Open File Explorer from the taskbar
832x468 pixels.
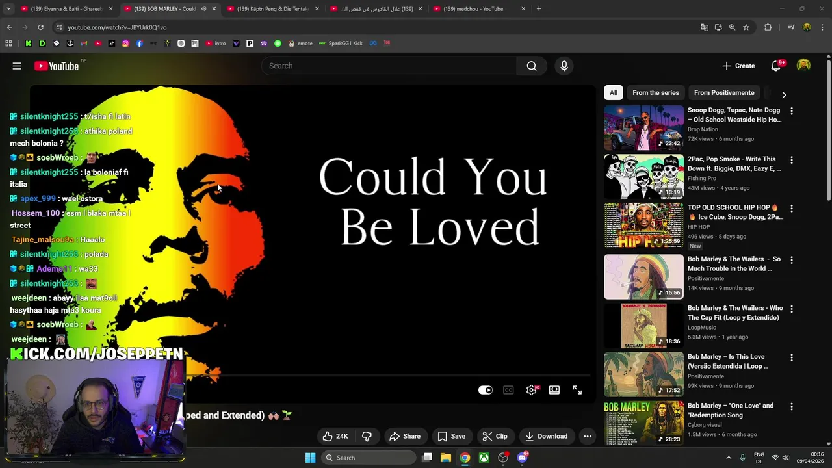(446, 458)
